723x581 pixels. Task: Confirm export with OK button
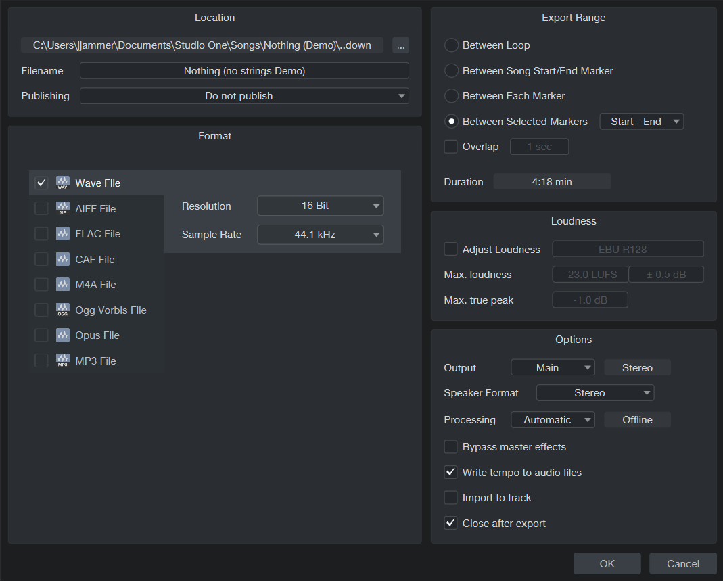point(607,563)
